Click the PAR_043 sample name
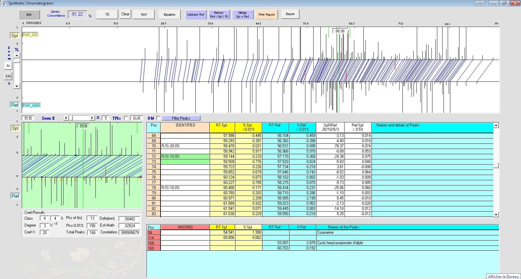This screenshot has width=521, height=279. coord(30,35)
